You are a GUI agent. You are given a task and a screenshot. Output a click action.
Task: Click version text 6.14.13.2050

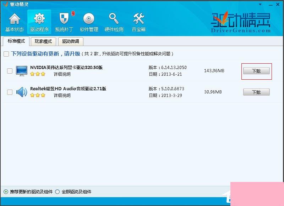[x=174, y=68]
